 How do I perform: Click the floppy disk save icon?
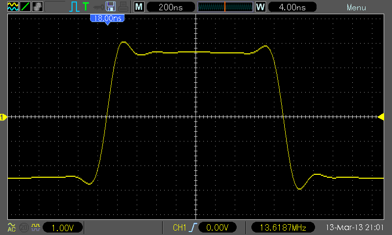click(111, 7)
